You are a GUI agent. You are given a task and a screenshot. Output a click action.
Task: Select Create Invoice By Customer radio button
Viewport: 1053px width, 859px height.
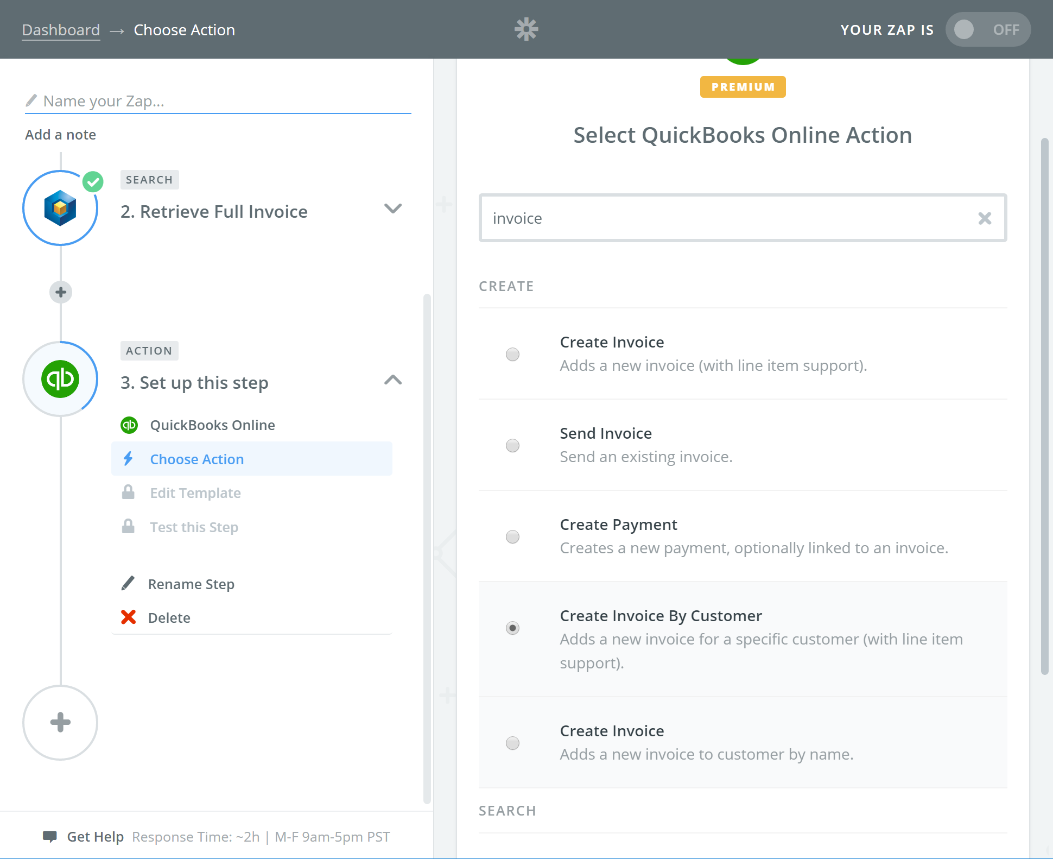[x=512, y=628]
